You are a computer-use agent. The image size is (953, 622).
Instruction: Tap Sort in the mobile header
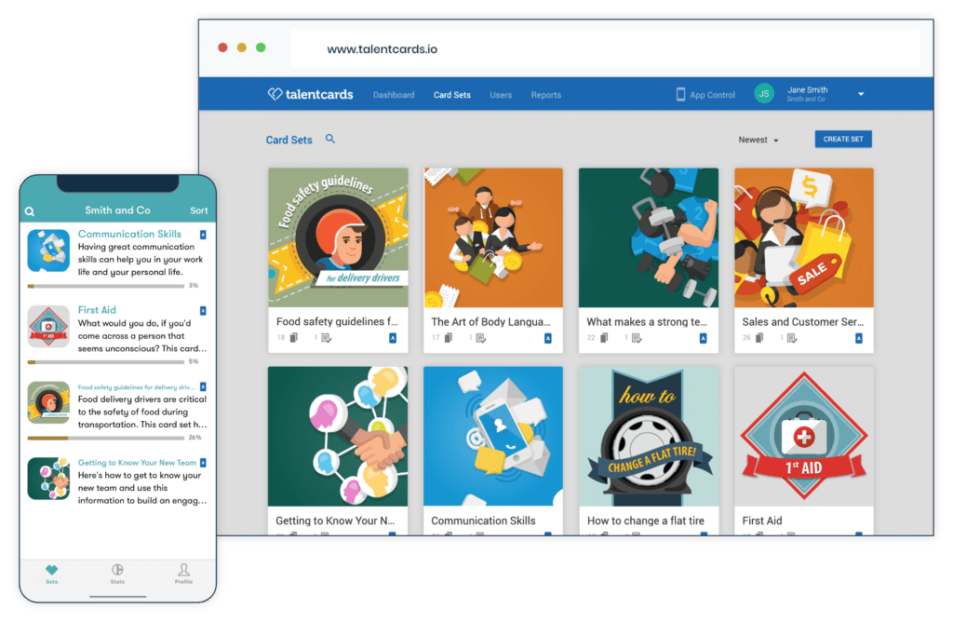pyautogui.click(x=199, y=210)
